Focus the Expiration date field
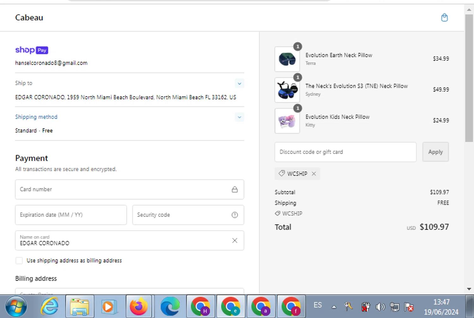The height and width of the screenshot is (318, 474). (x=71, y=215)
